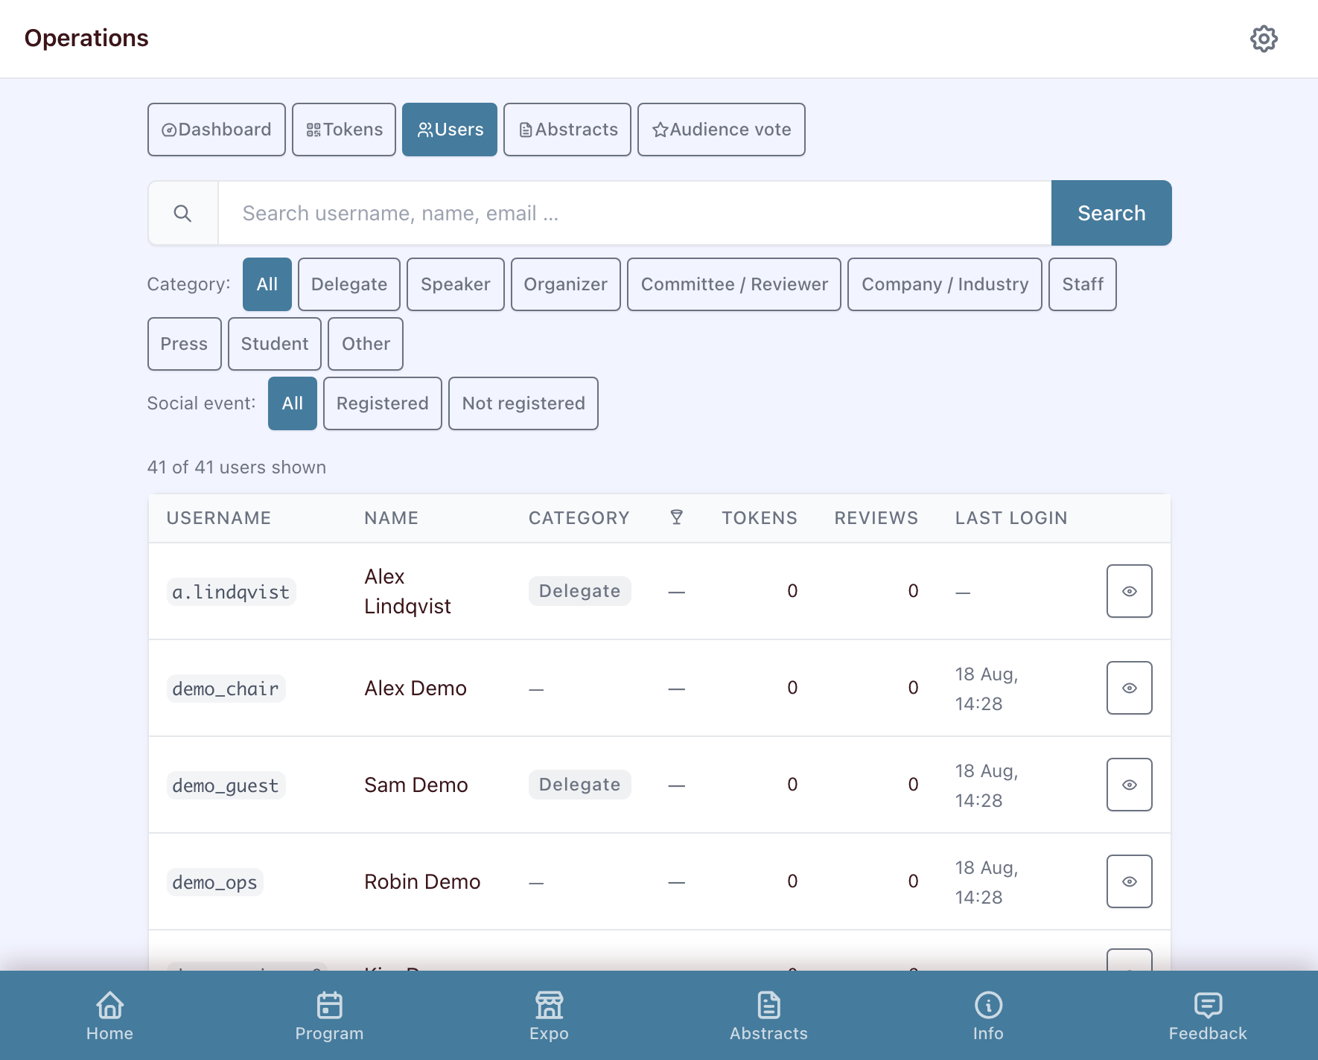Click Delegate badge for Alex Lindqvist

pos(580,591)
